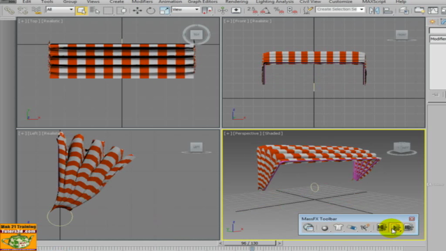Click the time slider previous-frame arrow
The width and height of the screenshot is (446, 251).
(x=220, y=243)
